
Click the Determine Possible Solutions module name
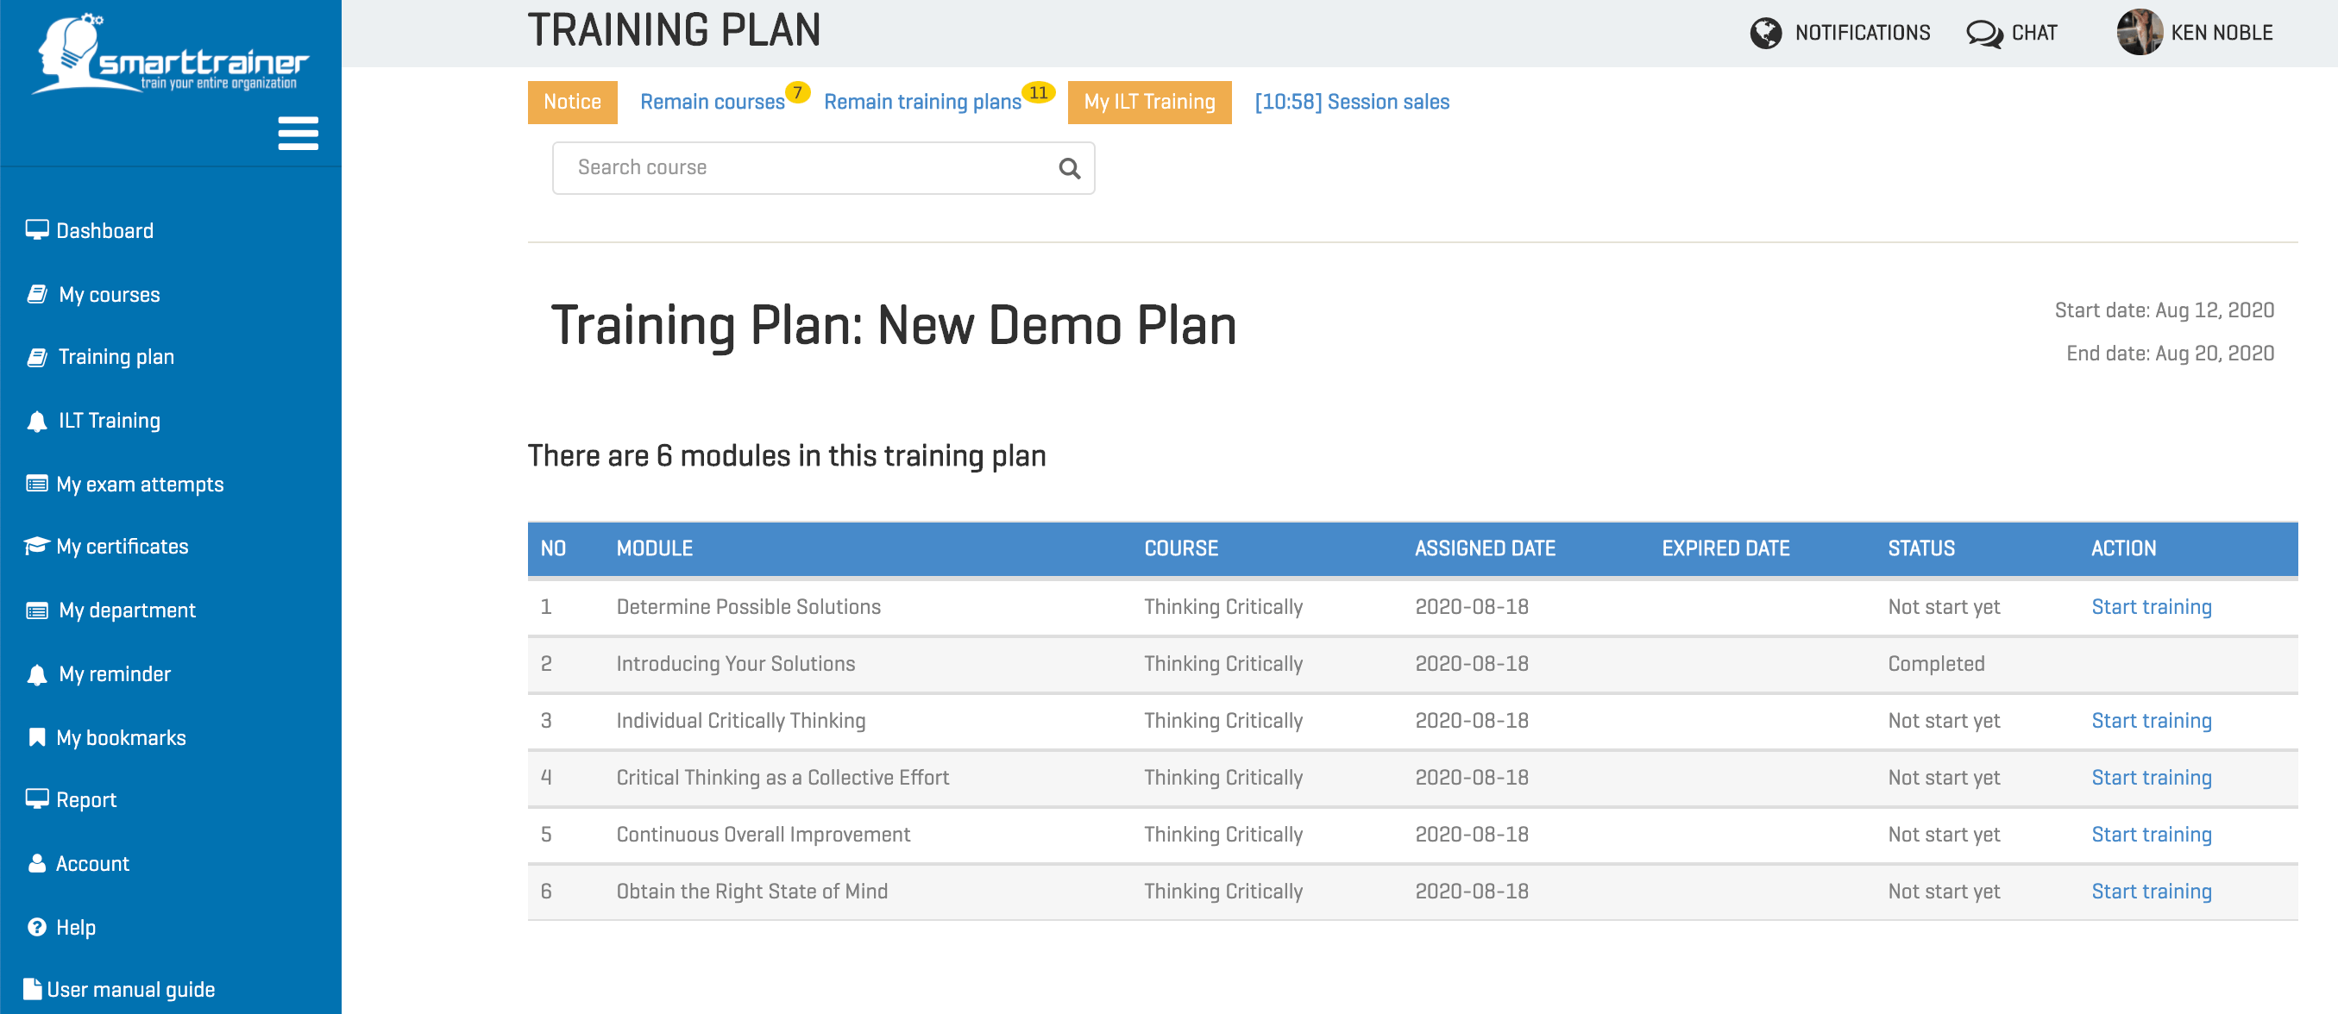(748, 607)
